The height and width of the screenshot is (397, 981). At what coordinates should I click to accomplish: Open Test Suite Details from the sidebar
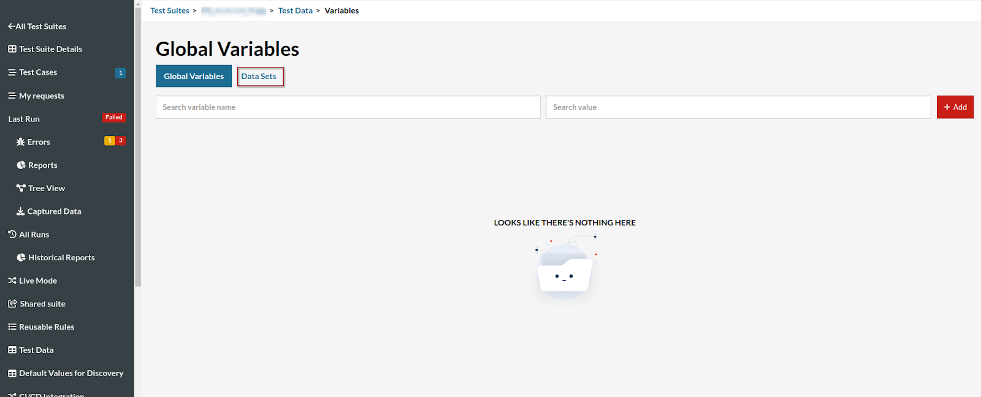coord(50,49)
